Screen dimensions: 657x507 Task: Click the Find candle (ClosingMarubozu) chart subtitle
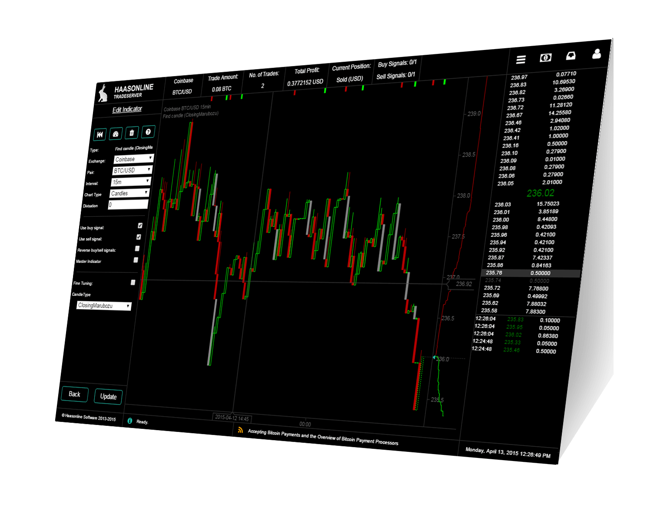pos(190,115)
